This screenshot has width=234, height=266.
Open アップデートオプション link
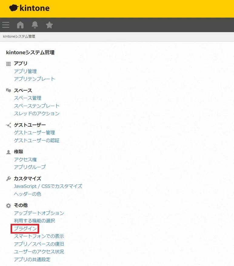[39, 213]
